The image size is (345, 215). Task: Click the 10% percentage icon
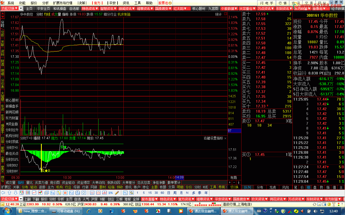tap(111, 193)
